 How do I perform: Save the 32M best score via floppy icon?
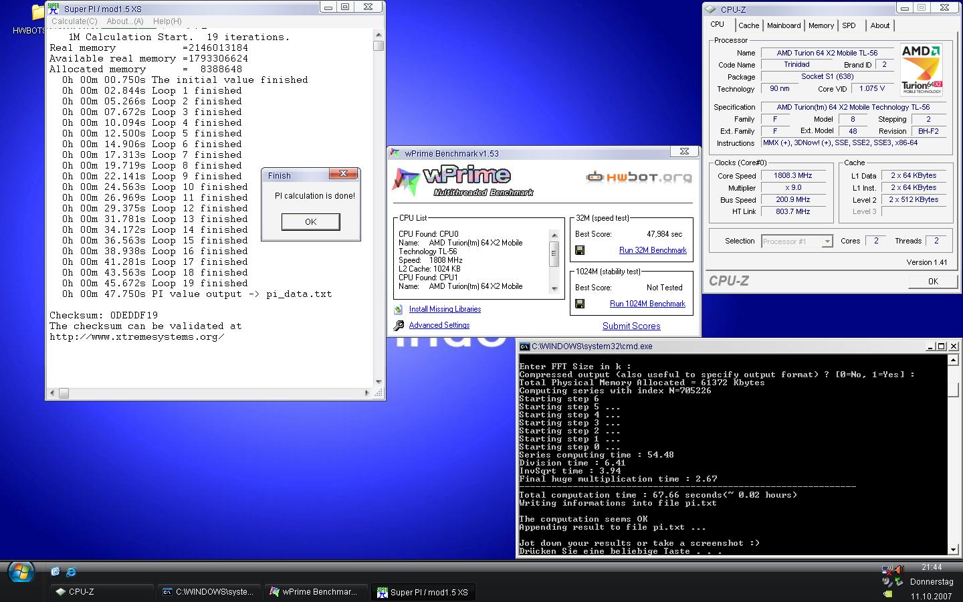580,250
